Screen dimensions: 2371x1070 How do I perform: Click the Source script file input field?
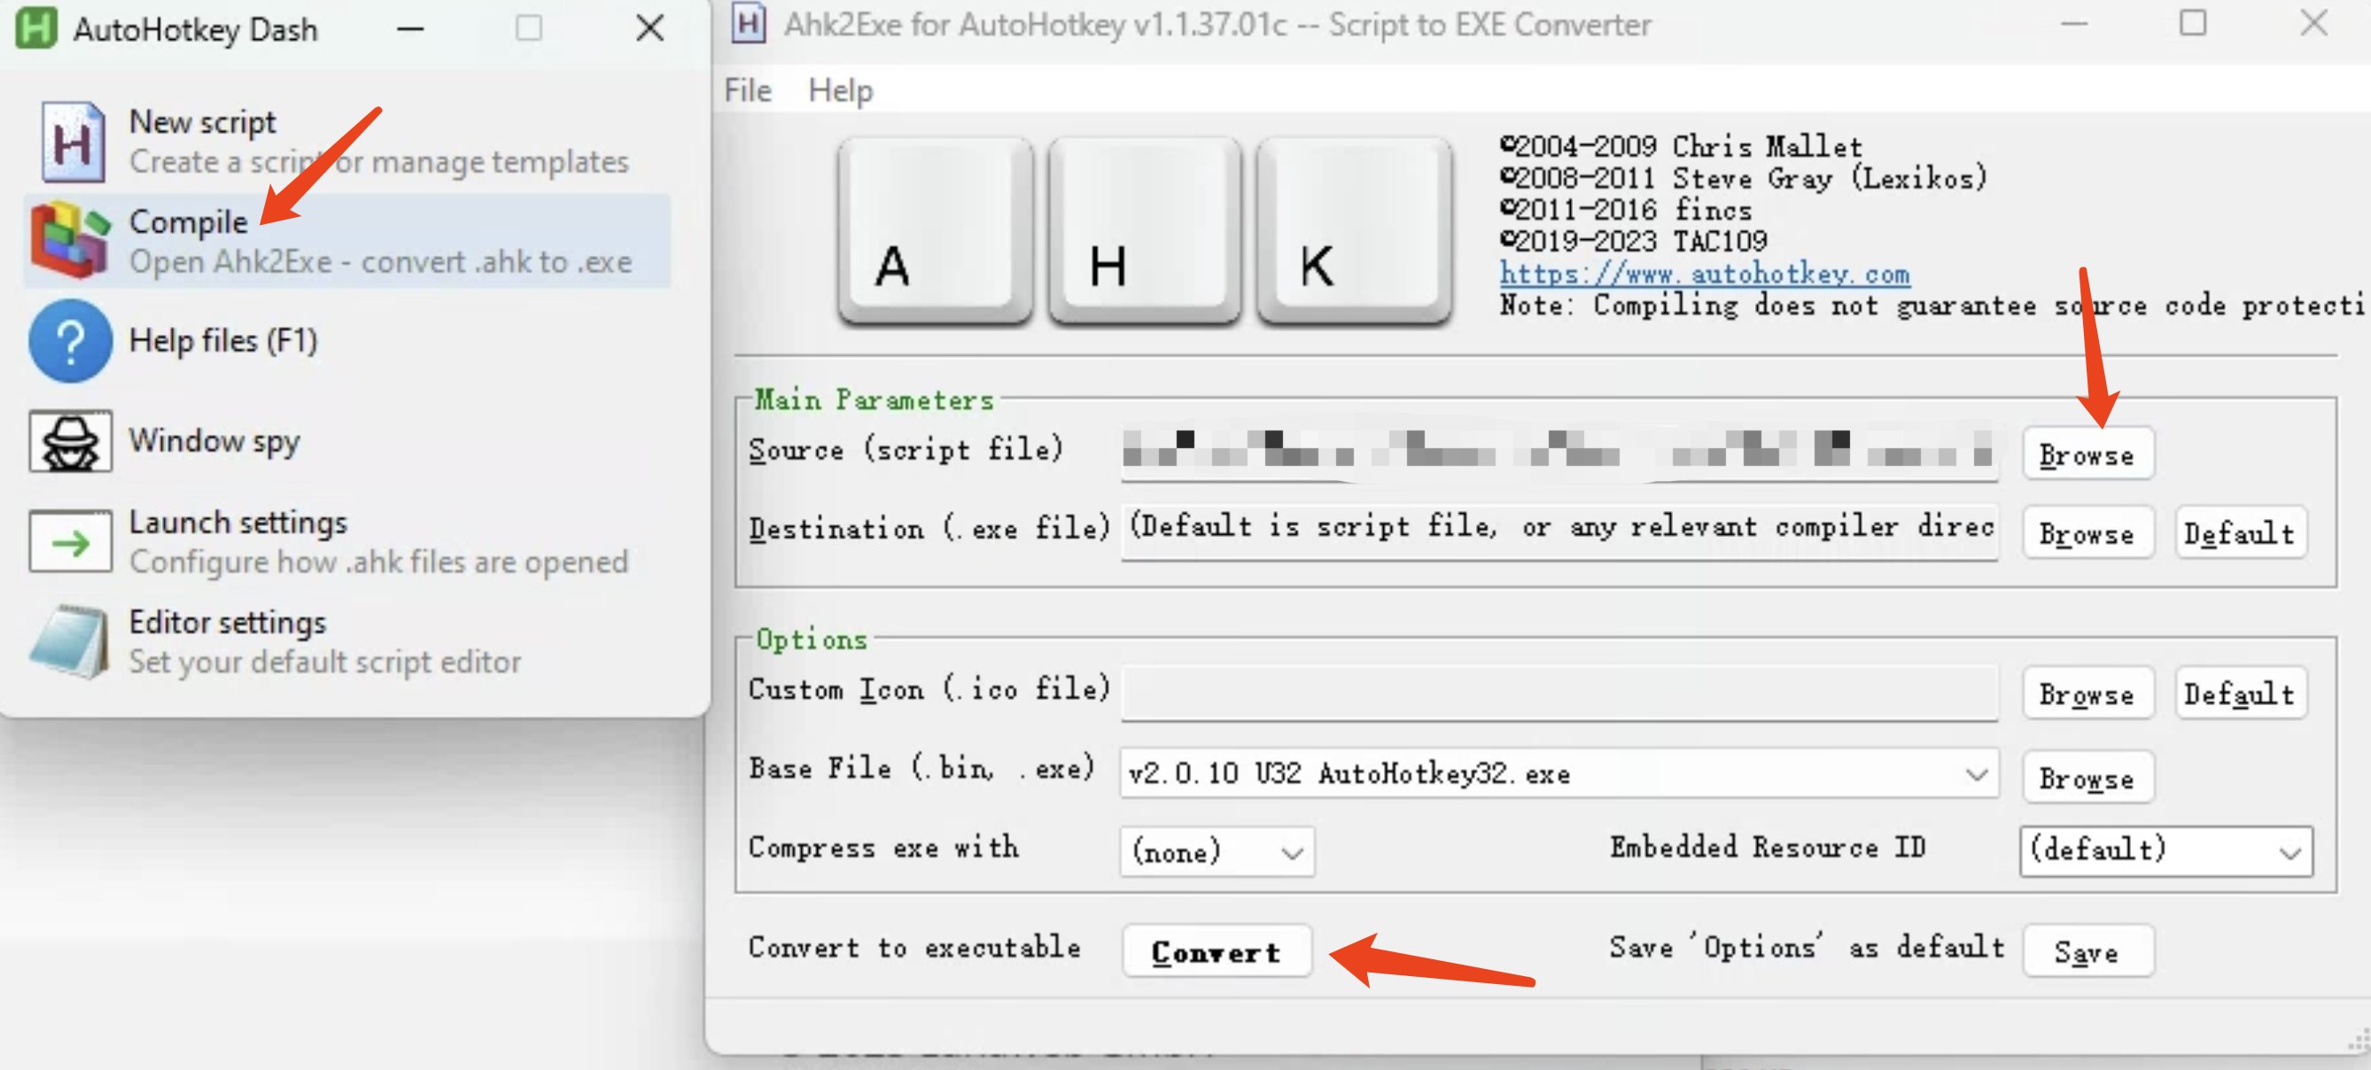tap(1559, 451)
